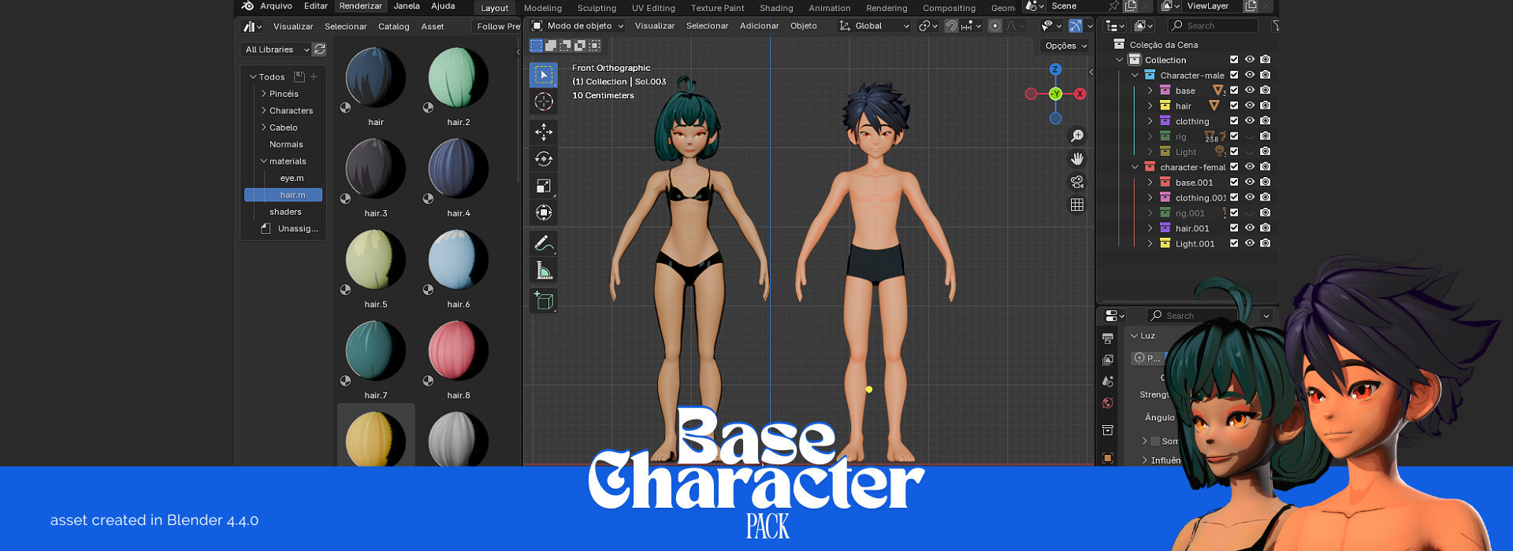1513x551 pixels.
Task: Select the eye.m catalog
Action: coord(292,178)
